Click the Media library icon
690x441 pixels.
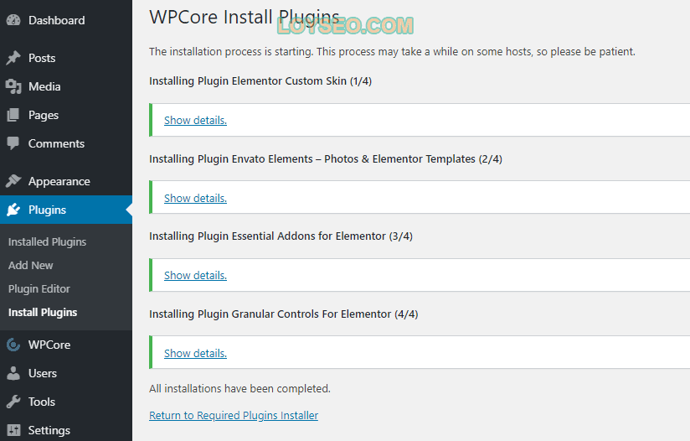point(13,86)
